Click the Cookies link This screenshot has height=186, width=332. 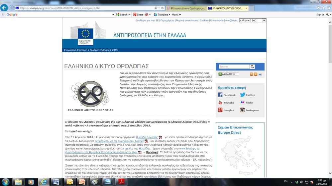(x=204, y=21)
